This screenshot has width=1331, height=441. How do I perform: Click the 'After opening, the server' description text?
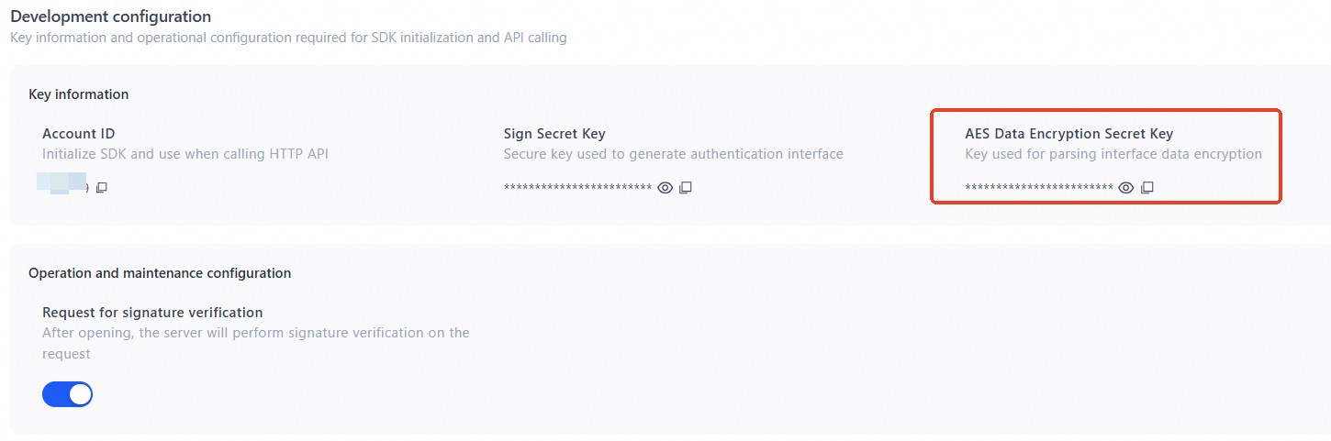coord(255,333)
